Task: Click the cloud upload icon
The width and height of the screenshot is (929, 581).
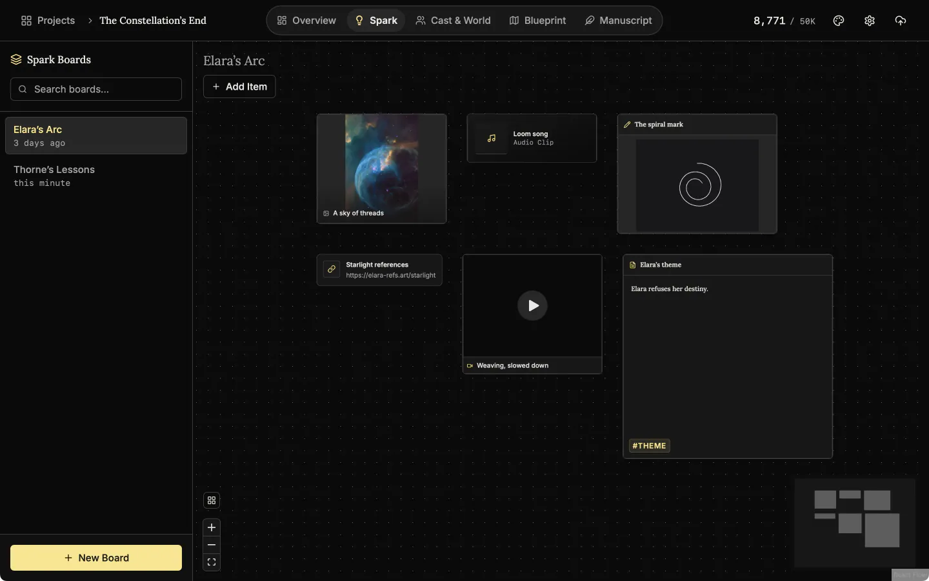Action: 901,21
